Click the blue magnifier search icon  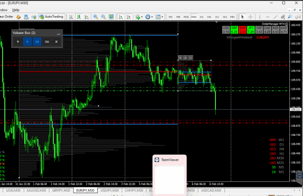[x=289, y=17]
